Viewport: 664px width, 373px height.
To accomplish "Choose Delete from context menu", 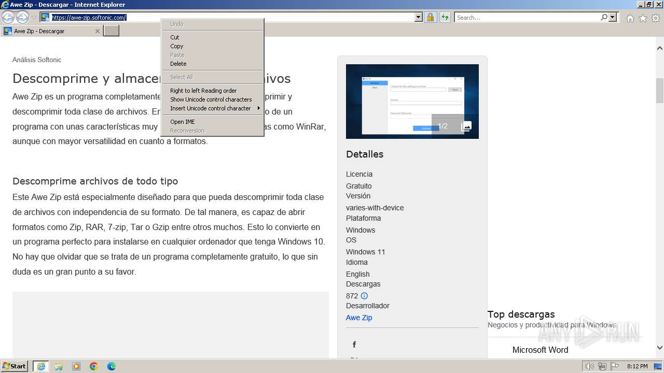I will pos(213,64).
